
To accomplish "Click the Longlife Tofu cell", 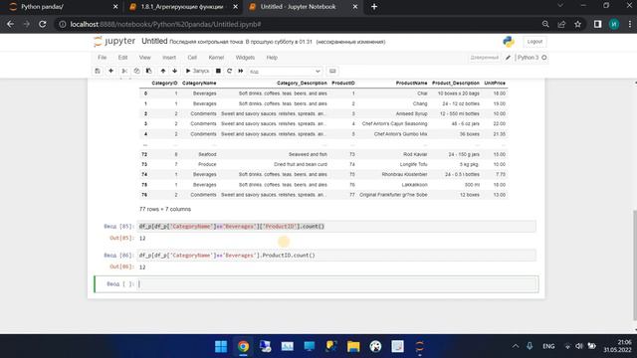I will (x=413, y=164).
